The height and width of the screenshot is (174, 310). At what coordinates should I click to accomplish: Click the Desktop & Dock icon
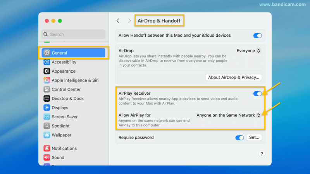(x=47, y=99)
